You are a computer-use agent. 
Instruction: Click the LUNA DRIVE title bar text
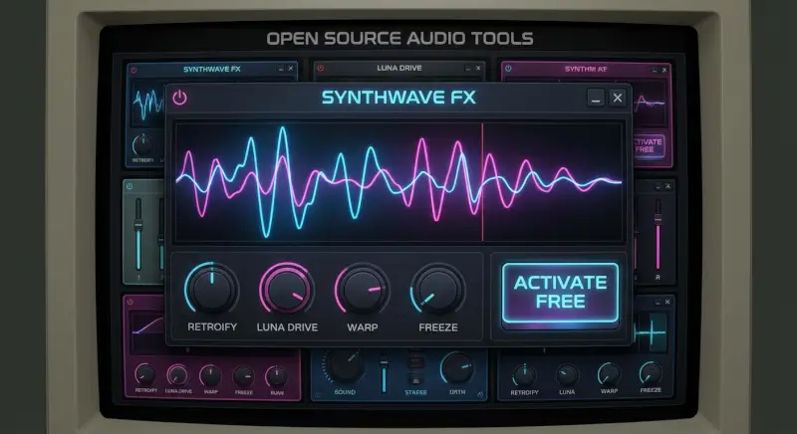(x=399, y=68)
